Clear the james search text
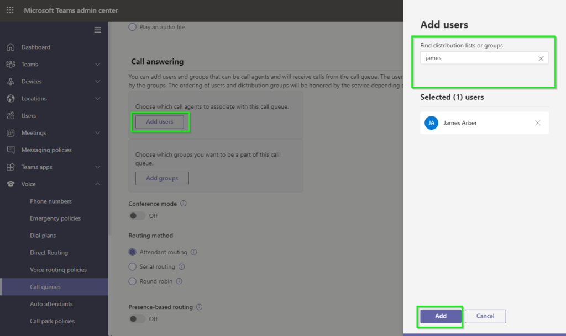The height and width of the screenshot is (336, 566). [541, 58]
